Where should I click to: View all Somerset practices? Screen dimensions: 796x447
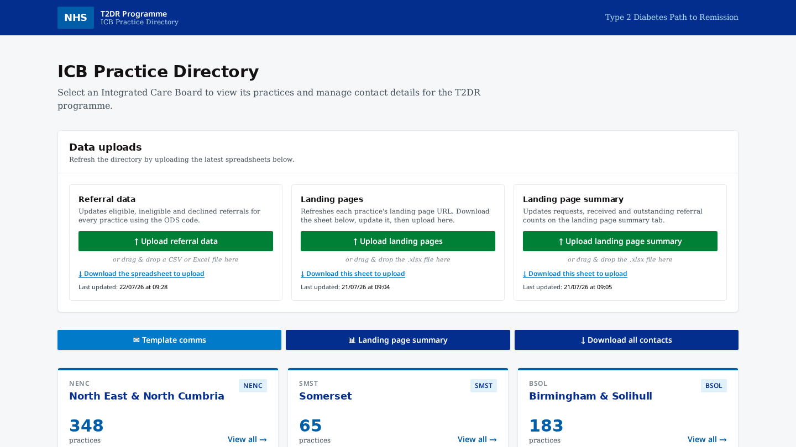(477, 439)
